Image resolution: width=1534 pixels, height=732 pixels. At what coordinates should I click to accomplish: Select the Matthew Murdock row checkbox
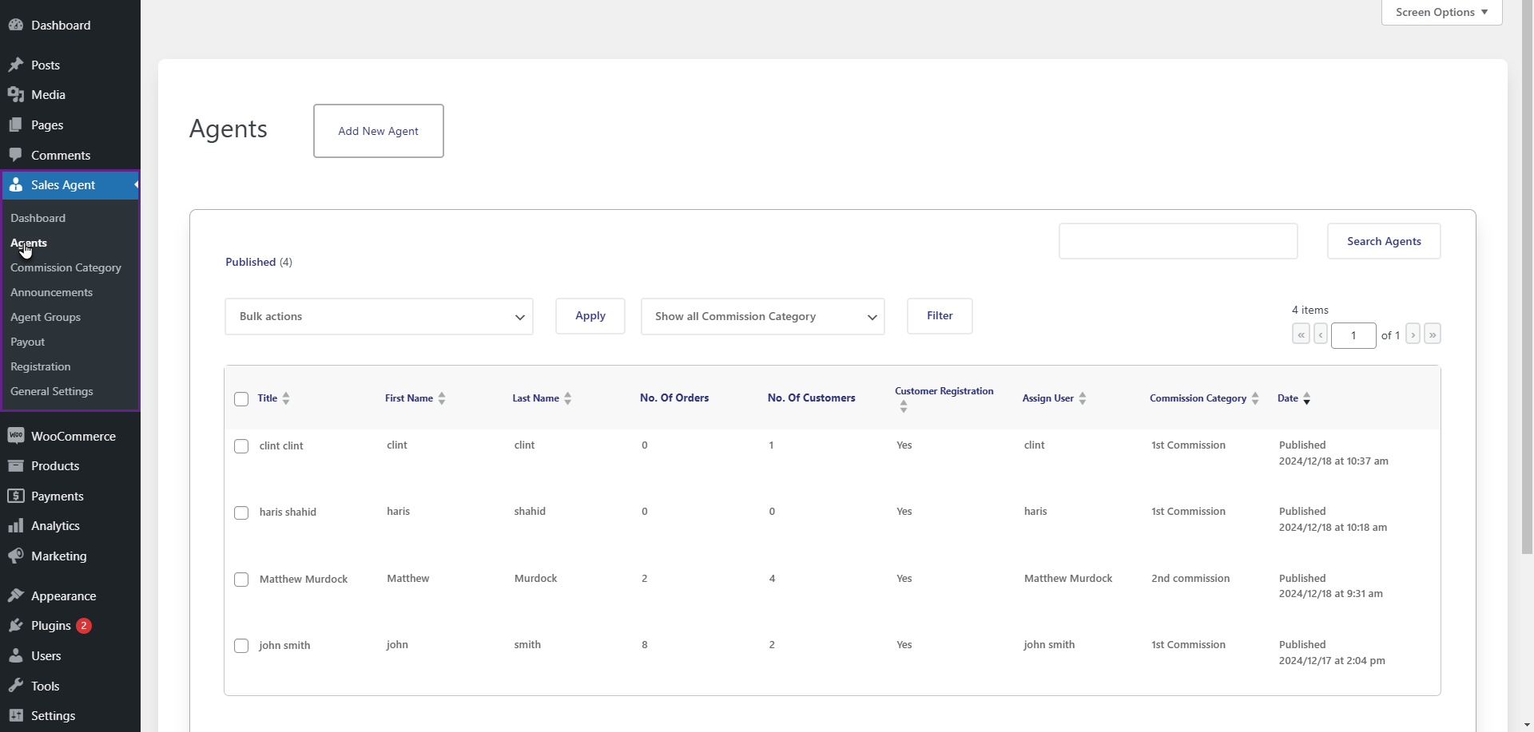[x=241, y=580]
